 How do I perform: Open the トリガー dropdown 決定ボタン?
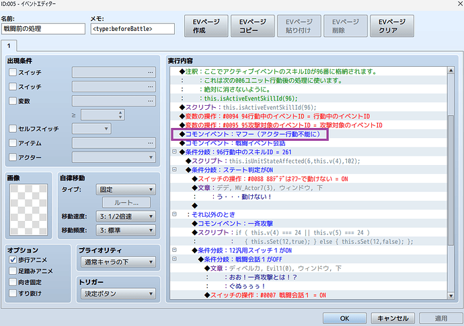click(118, 294)
